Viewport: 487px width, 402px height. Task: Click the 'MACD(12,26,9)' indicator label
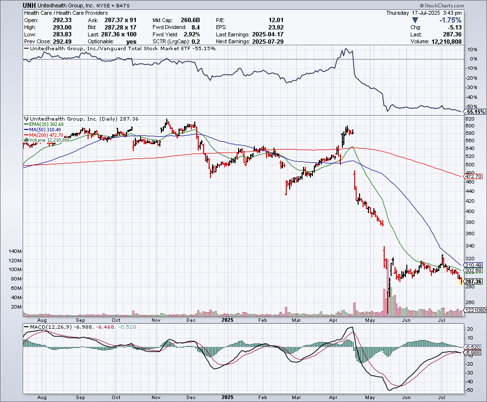click(x=50, y=327)
